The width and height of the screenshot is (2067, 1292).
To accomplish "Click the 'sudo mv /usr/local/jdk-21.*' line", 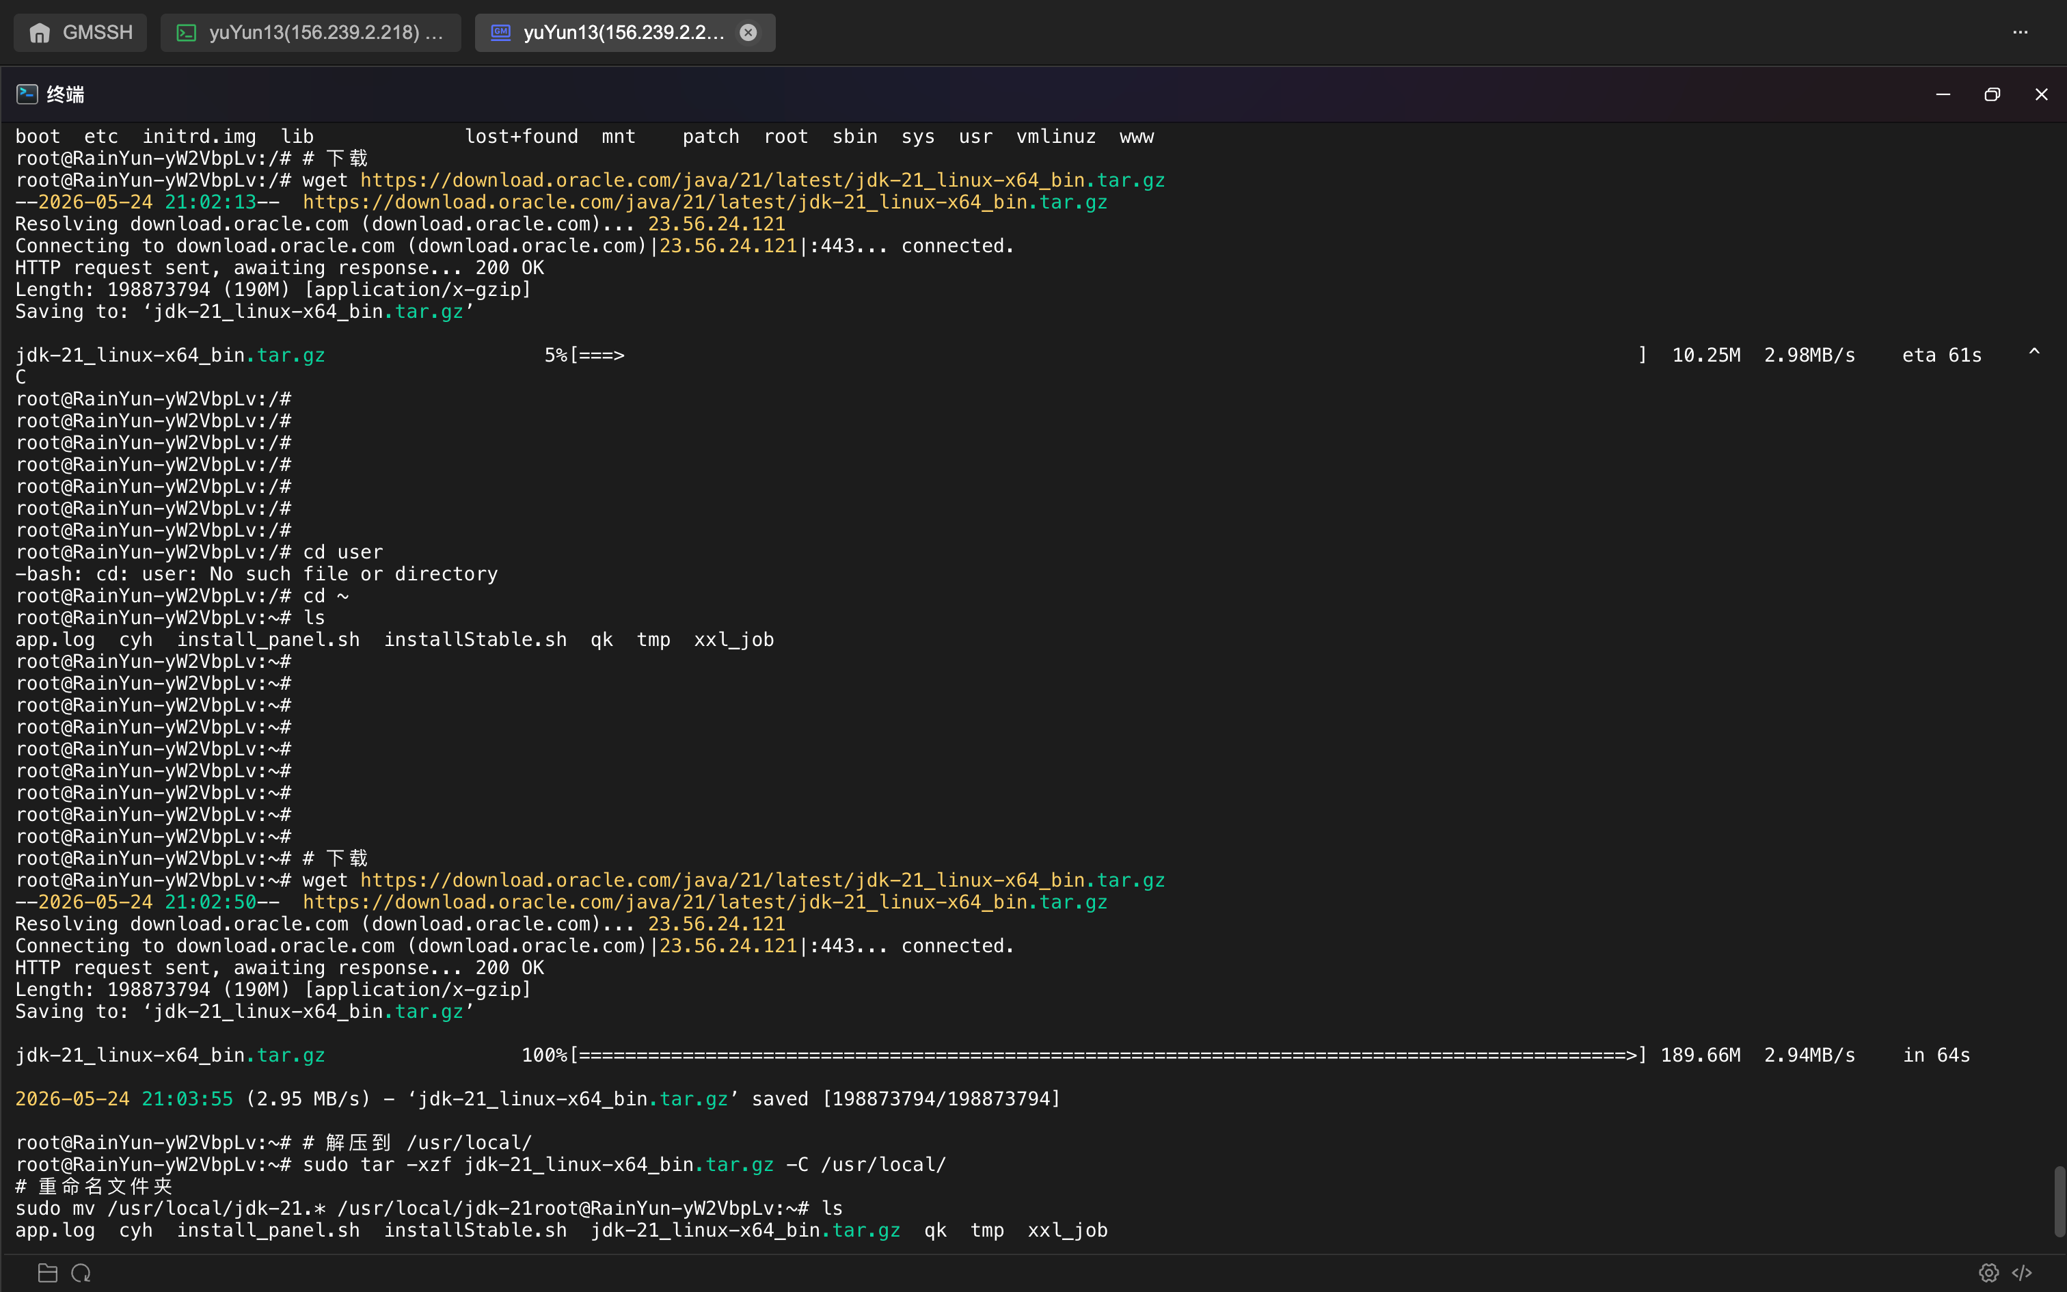I will (x=297, y=1209).
